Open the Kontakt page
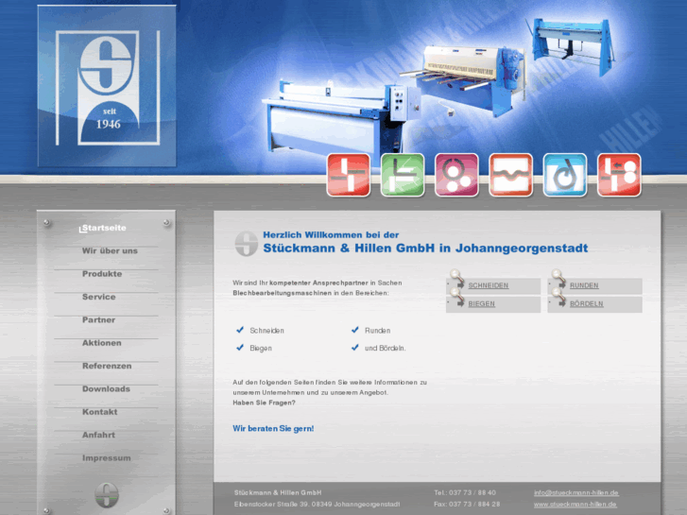This screenshot has height=515, width=687. click(100, 412)
